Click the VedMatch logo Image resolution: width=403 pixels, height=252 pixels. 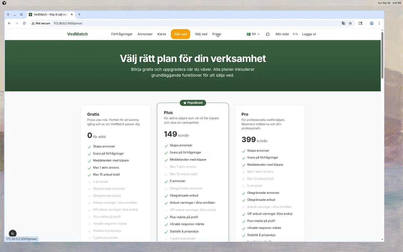77,34
